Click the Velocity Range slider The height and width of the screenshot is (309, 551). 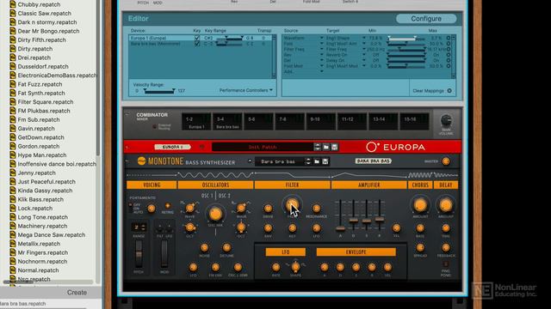coord(159,91)
